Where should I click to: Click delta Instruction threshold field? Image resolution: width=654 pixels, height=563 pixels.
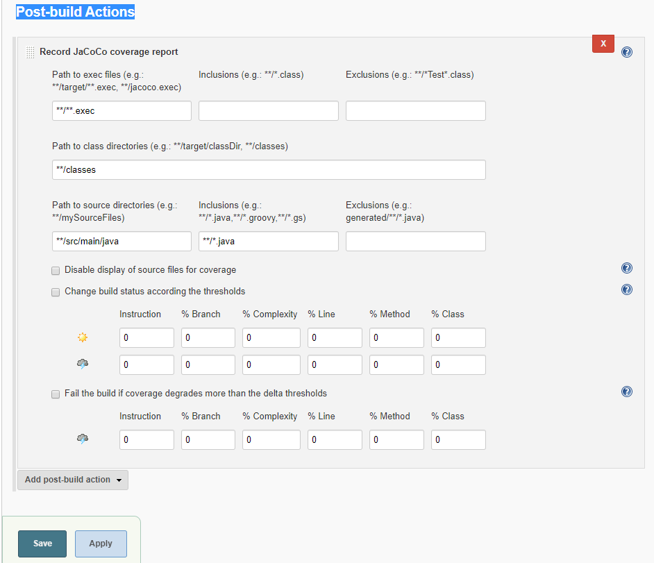coord(146,440)
